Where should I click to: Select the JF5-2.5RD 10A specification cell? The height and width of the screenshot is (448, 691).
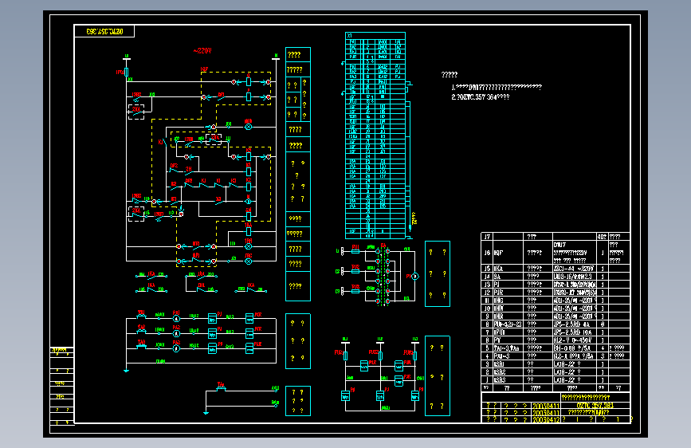tap(574, 332)
